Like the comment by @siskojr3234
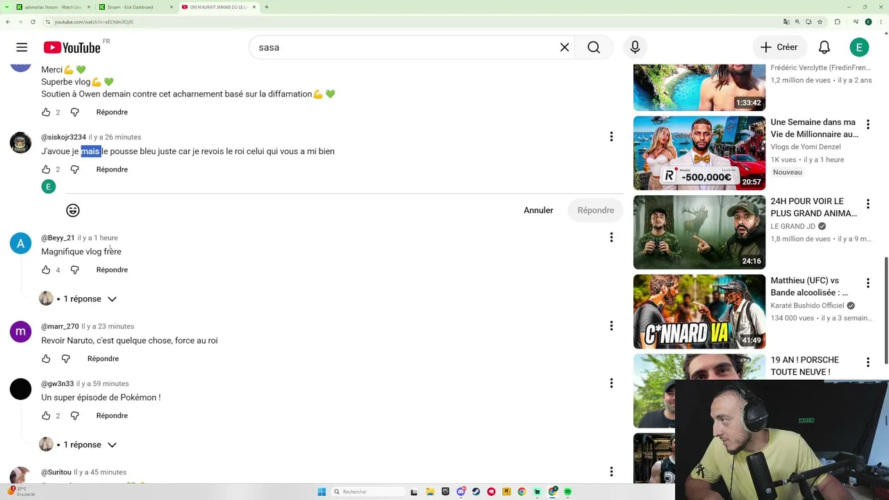Screen dimensions: 889x500 (46, 169)
